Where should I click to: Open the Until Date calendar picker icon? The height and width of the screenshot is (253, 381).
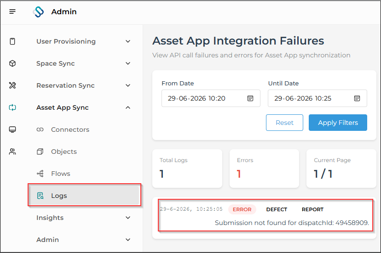(357, 98)
